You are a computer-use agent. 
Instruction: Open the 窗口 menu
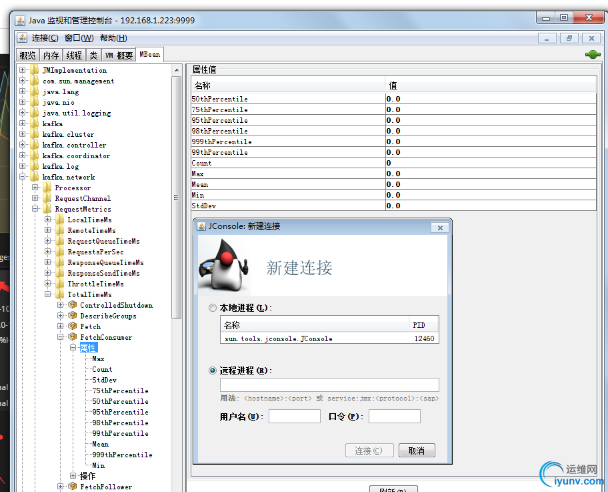click(x=79, y=38)
